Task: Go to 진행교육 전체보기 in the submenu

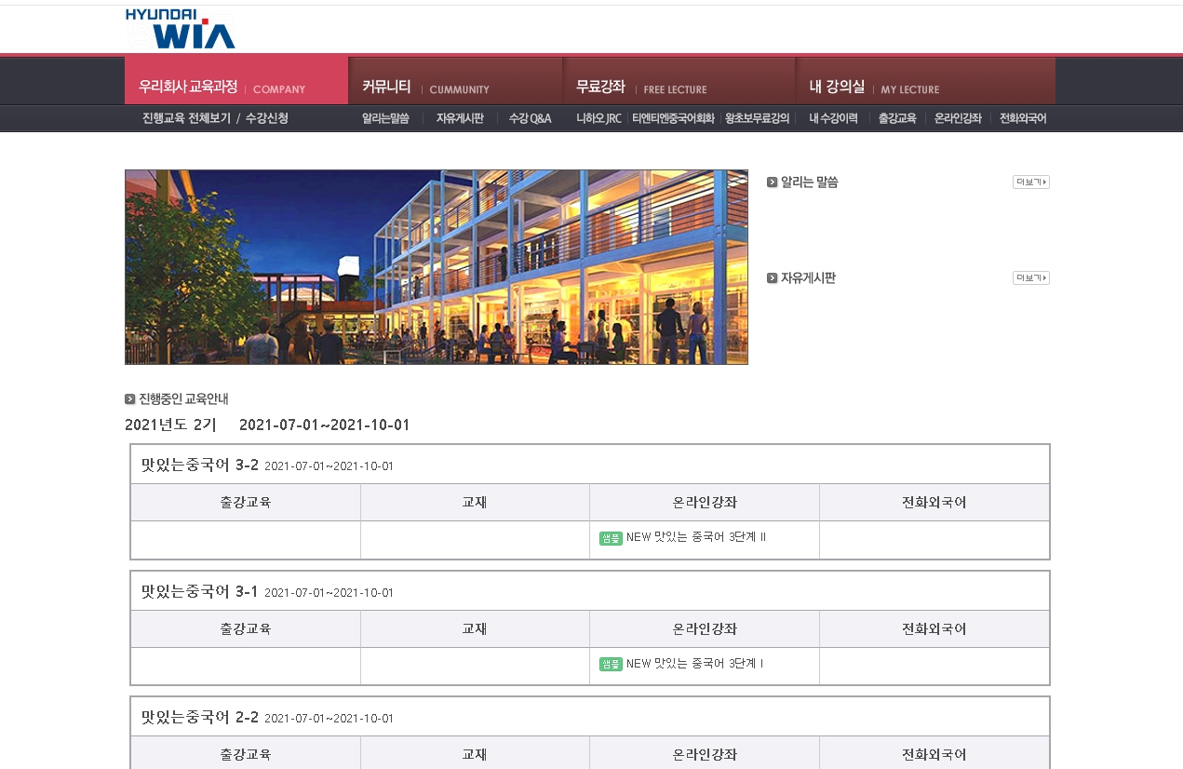Action: (186, 118)
